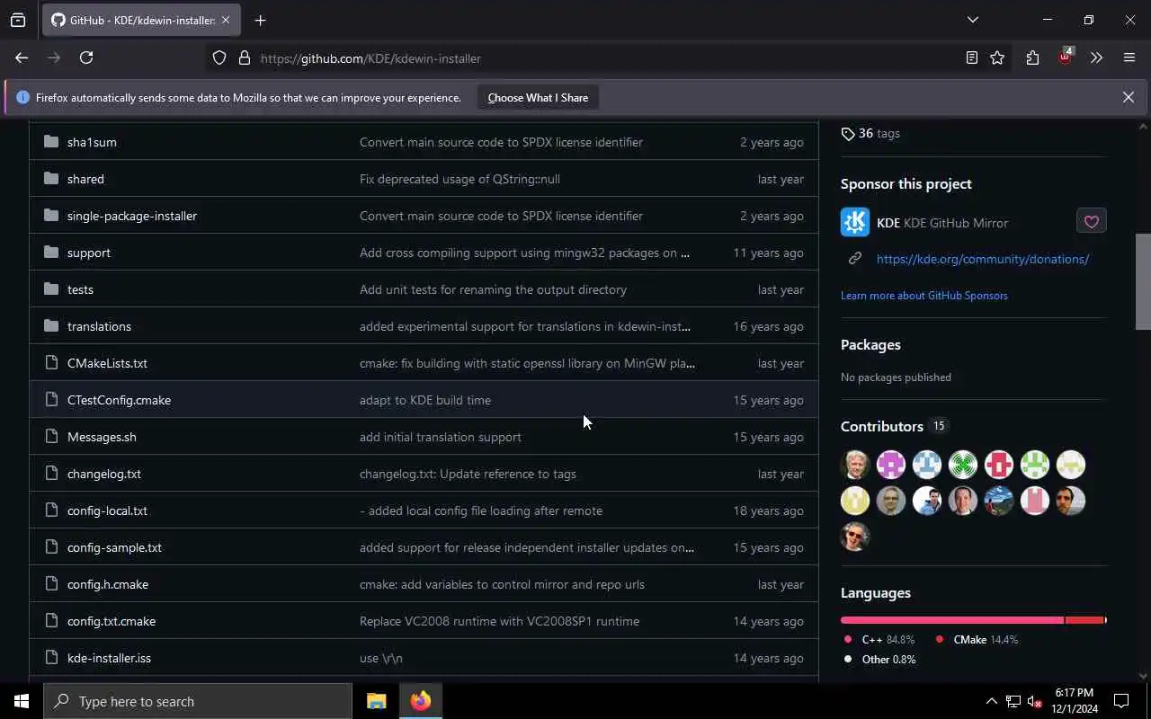Image resolution: width=1151 pixels, height=719 pixels.
Task: Click Choose What I Share button
Action: point(538,98)
